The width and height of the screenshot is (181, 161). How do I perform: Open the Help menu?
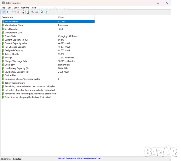tap(34, 8)
